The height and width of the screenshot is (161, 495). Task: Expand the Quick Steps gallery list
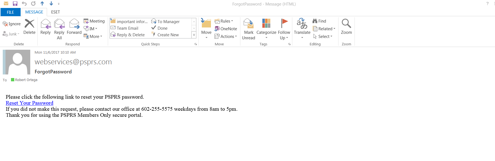tap(194, 35)
